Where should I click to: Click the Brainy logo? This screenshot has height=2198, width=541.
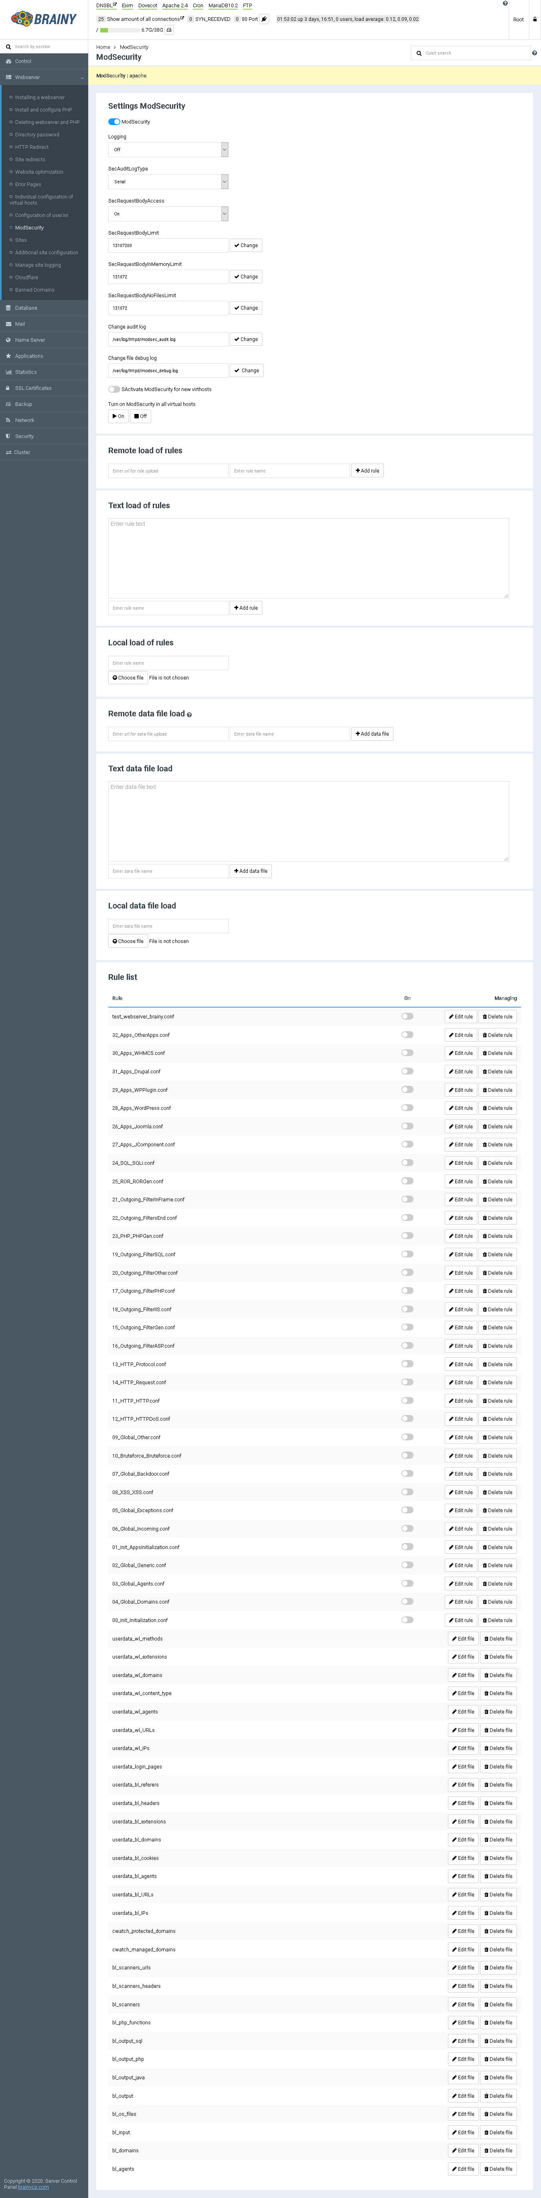44,19
